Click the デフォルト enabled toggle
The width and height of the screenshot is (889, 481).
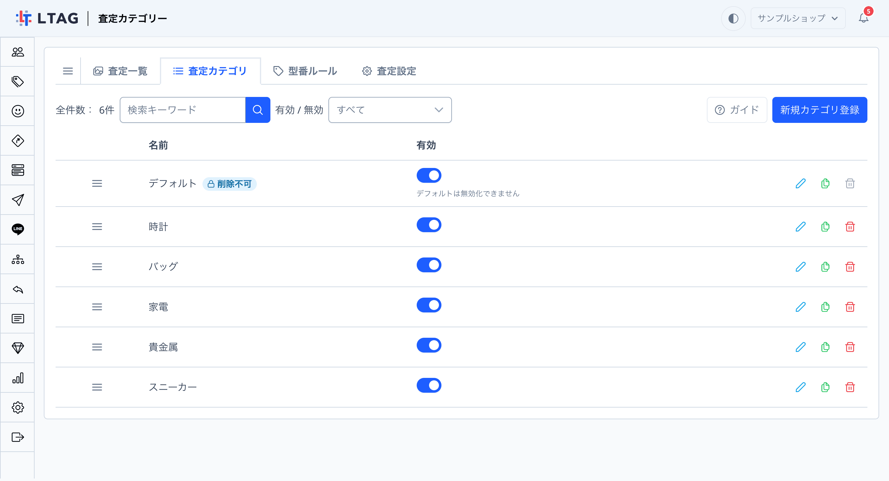click(x=429, y=175)
